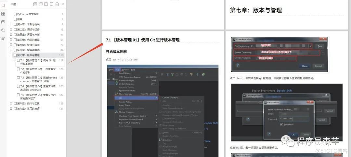Close the 书签 bookmarks panel
The image size is (351, 157).
click(x=63, y=4)
